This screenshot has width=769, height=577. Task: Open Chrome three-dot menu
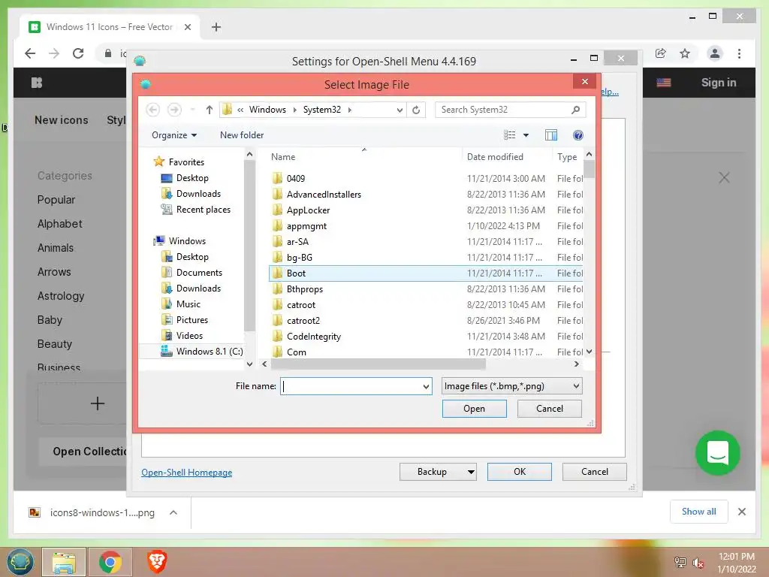tap(739, 53)
